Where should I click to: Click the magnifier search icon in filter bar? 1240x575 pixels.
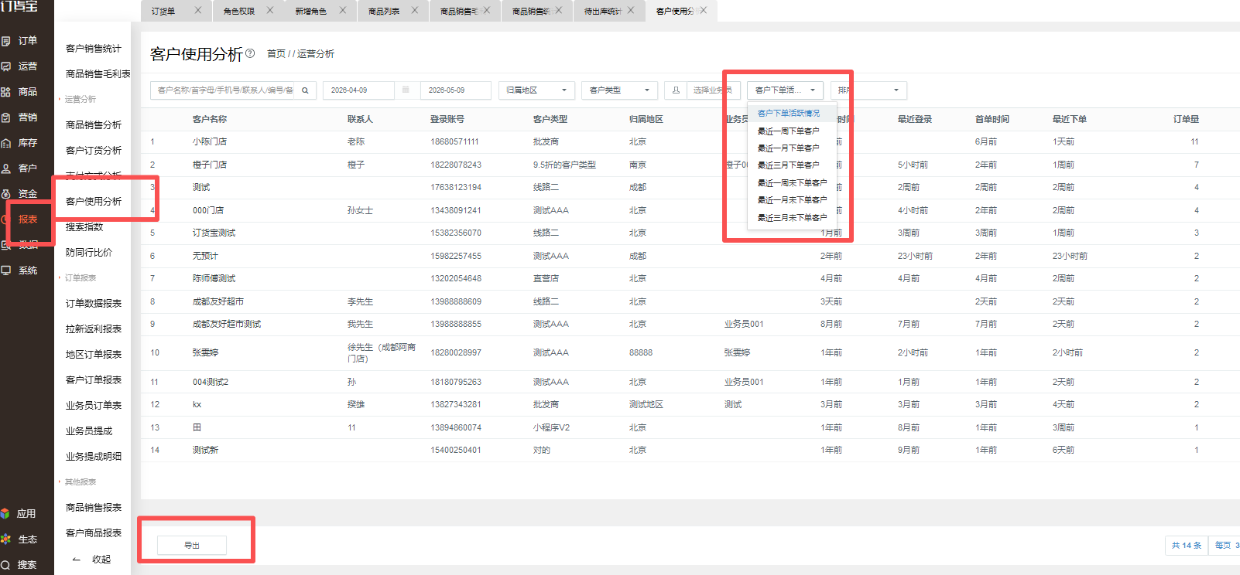click(305, 90)
